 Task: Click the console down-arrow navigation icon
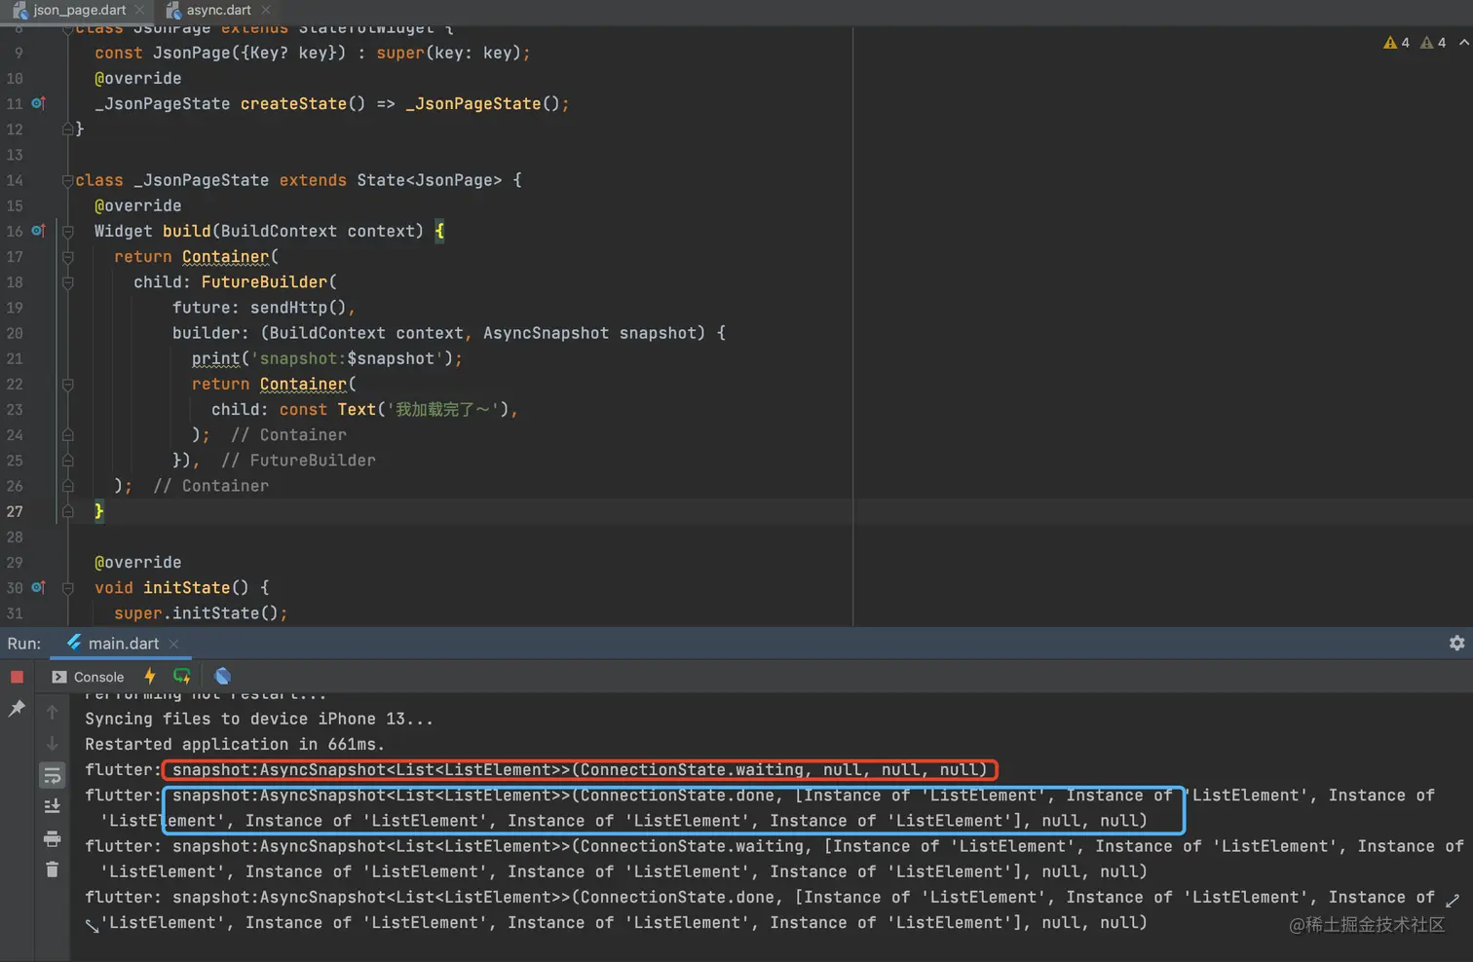pyautogui.click(x=53, y=744)
